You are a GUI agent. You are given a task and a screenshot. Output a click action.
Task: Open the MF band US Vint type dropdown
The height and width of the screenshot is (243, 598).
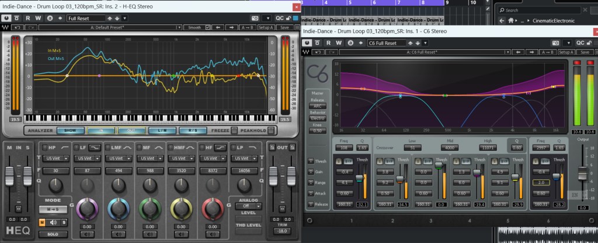point(151,158)
